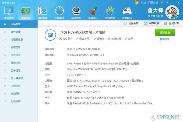Screen dimensions: 183x122
Task: Open the 装机推荐 cube icon
Action: pos(110,13)
